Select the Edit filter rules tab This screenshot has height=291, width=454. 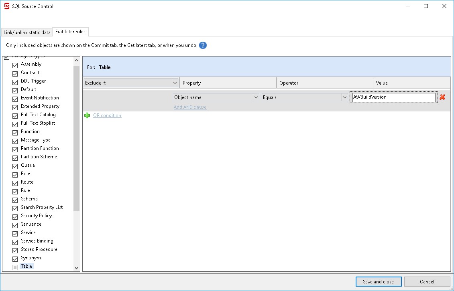[x=70, y=32]
